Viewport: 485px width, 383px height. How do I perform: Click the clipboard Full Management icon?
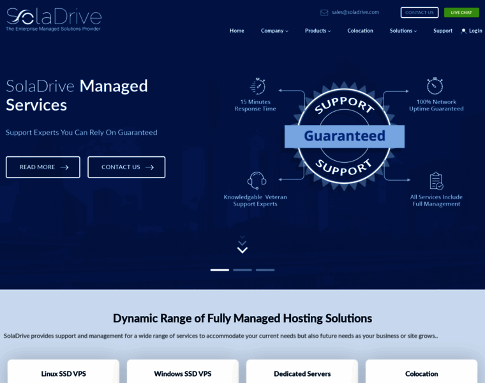tap(436, 181)
